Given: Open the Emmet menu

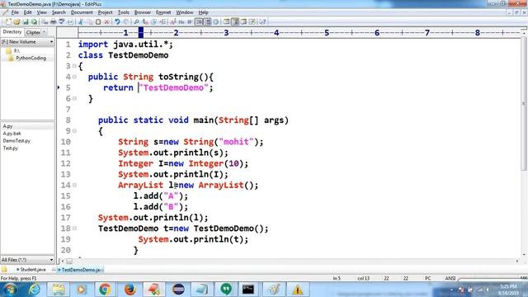Looking at the screenshot, I should 163,12.
